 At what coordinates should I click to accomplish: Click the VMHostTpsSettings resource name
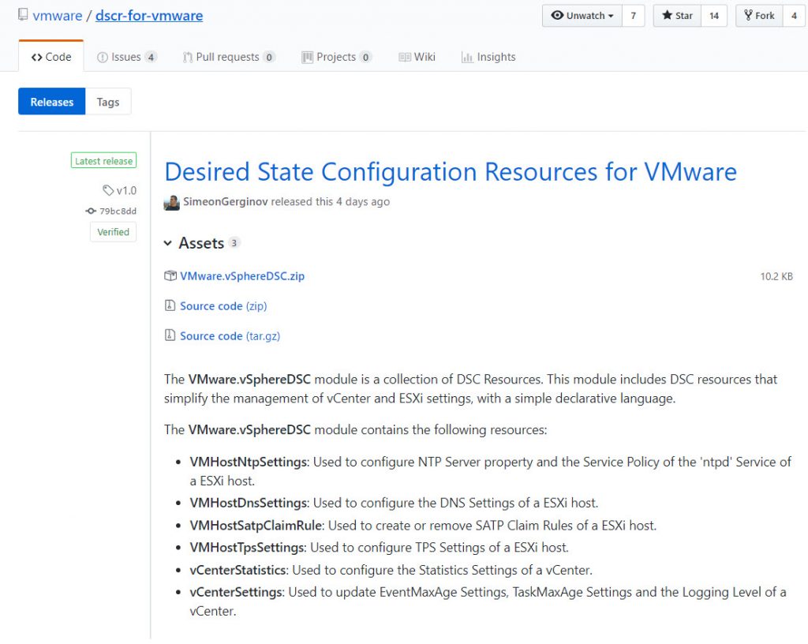[x=247, y=547]
